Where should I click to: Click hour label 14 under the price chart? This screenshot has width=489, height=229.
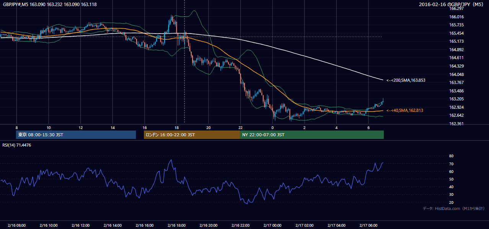[x=112, y=127]
